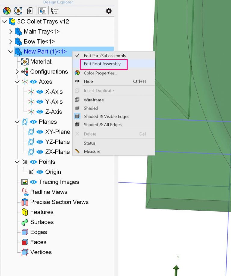Click the New Part (1) part icon
The image size is (231, 276).
(18, 52)
